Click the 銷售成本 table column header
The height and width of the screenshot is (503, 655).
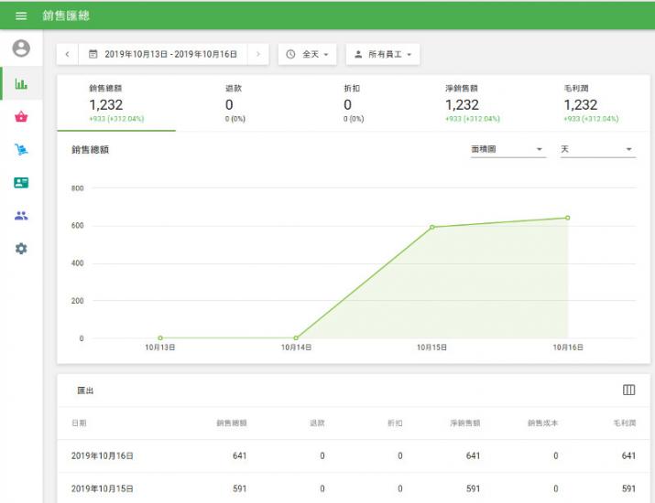click(542, 423)
